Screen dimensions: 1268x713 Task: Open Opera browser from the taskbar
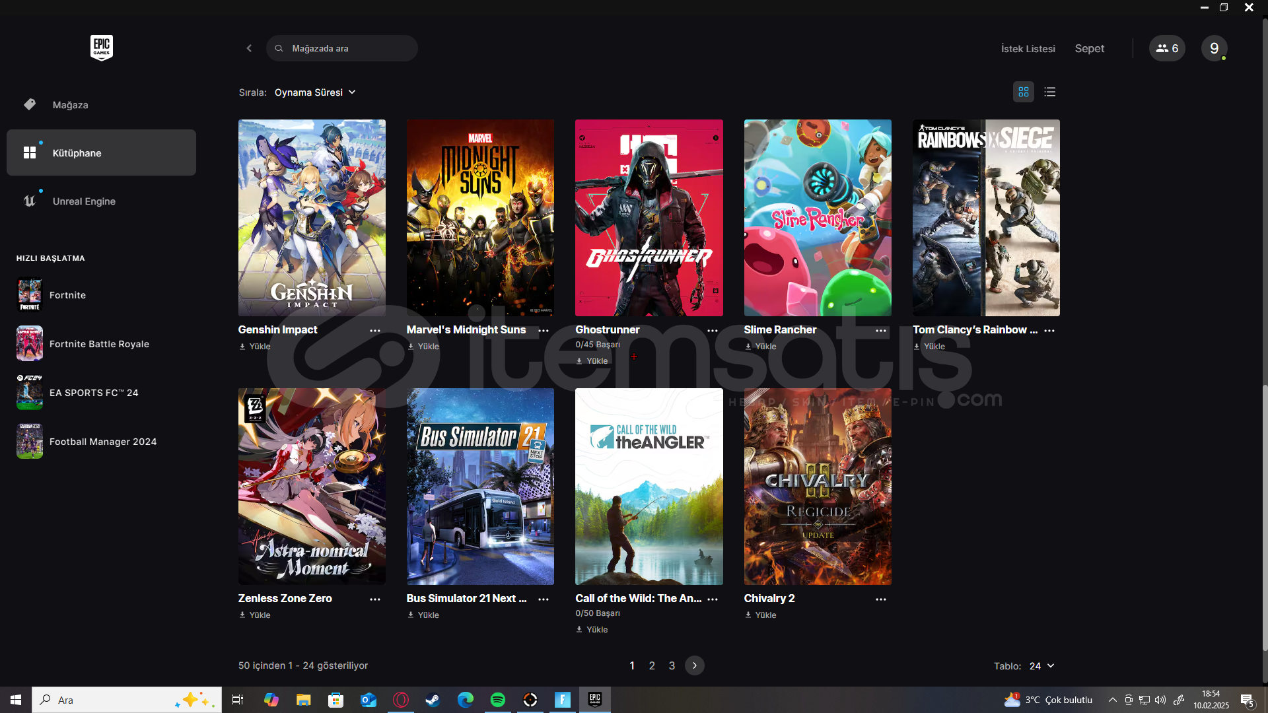[401, 700]
